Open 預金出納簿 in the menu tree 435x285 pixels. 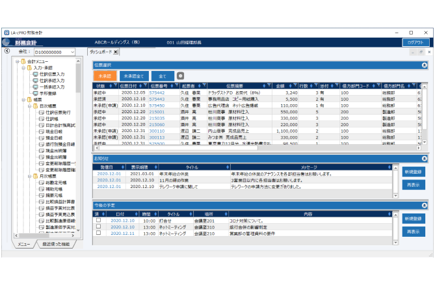point(56,157)
